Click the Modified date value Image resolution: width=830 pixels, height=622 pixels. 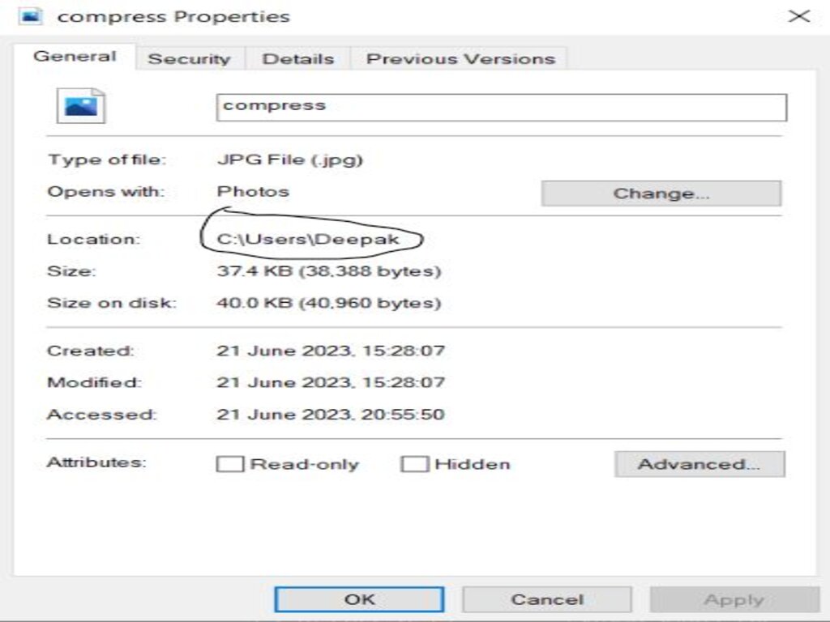pos(331,382)
